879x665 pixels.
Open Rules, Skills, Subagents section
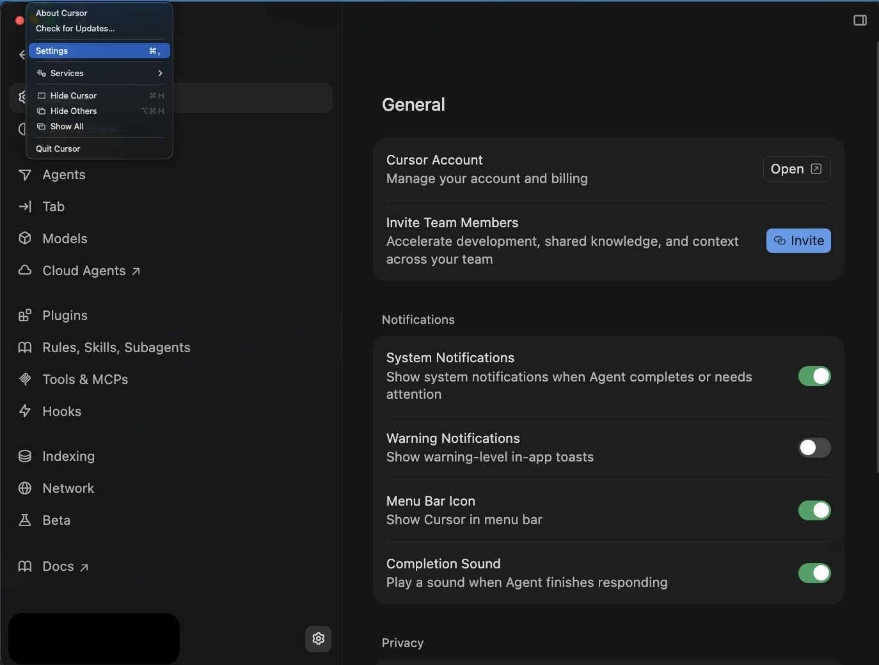171,348
